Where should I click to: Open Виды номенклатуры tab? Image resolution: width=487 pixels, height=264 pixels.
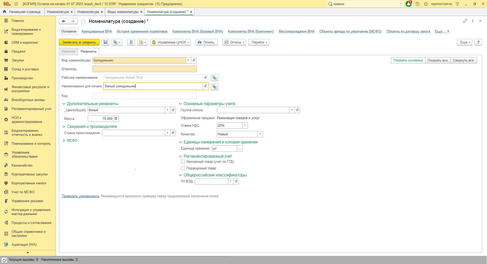[123, 12]
